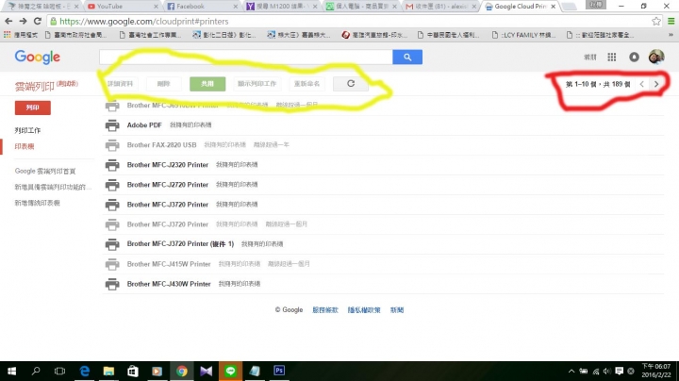
Task: Click the volume icon in system tray
Action: click(x=606, y=371)
